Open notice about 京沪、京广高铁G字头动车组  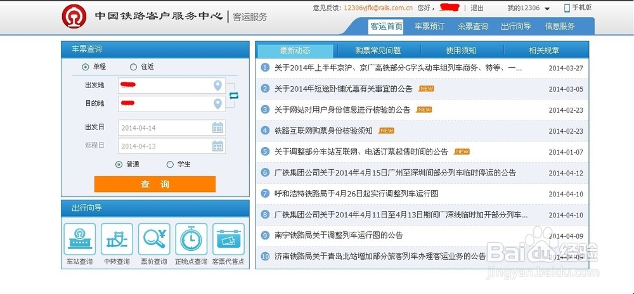[x=398, y=68]
